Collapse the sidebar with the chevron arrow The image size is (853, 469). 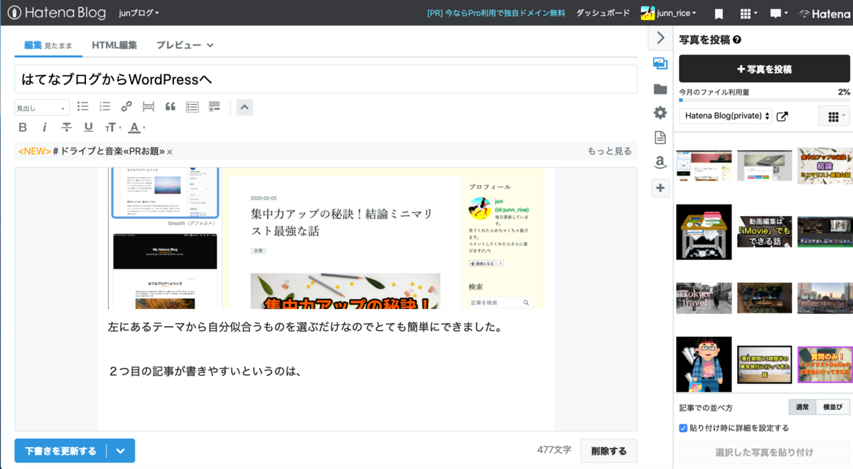pos(660,38)
